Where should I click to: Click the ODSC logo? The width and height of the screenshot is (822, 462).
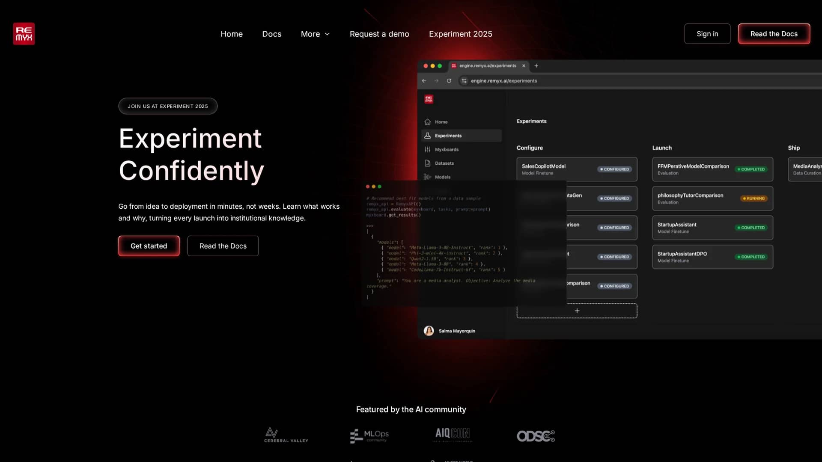(536, 436)
